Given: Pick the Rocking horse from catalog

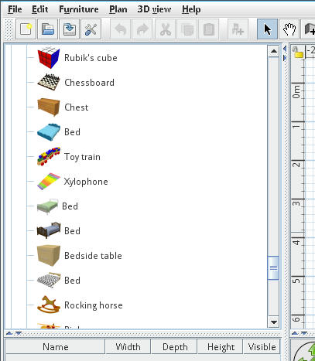Looking at the screenshot, I should 80,305.
